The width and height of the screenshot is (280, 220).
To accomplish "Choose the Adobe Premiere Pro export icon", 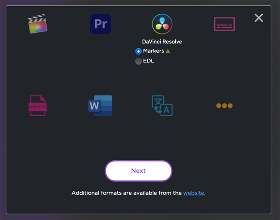I will 100,24.
